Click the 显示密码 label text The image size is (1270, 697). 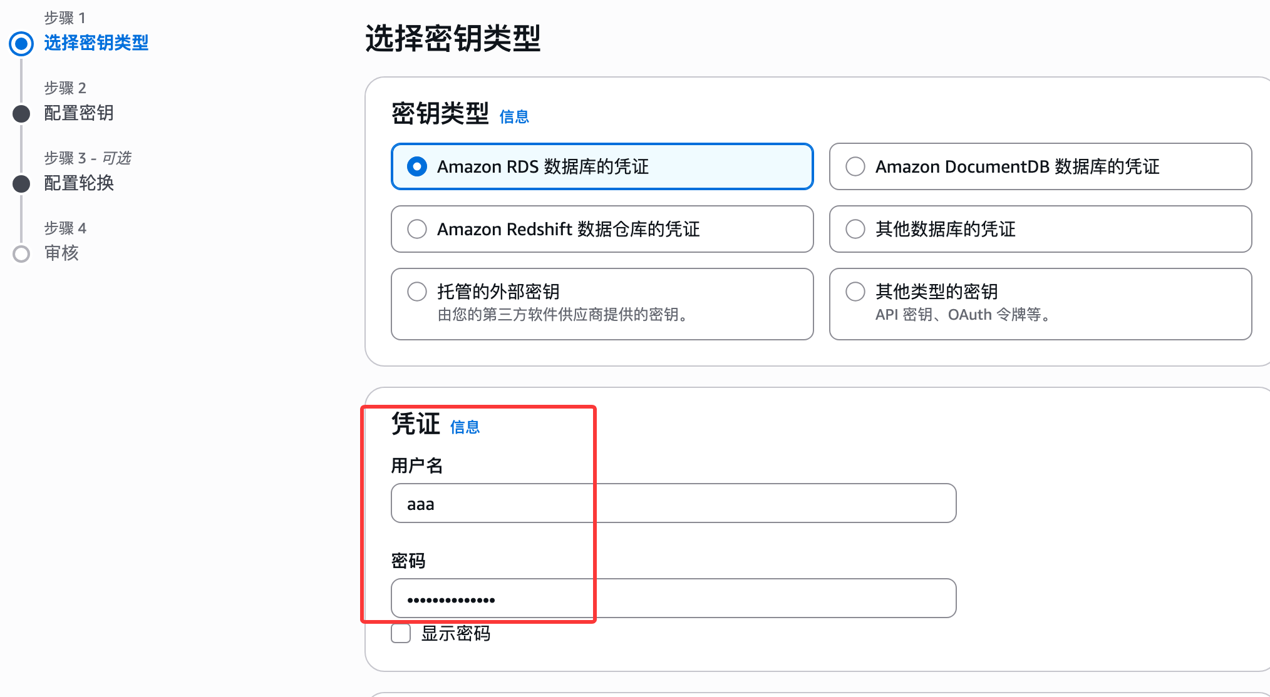[x=456, y=634]
